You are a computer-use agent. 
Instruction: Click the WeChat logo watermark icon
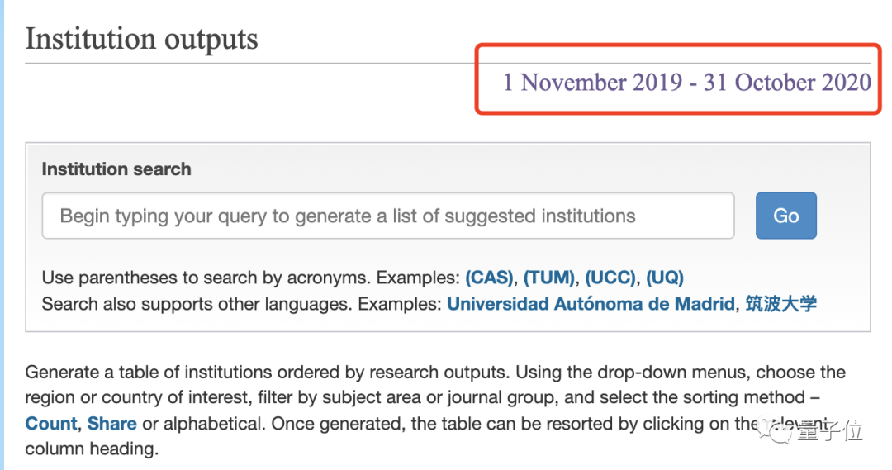click(776, 430)
